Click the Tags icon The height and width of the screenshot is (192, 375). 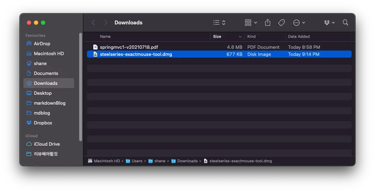click(281, 23)
